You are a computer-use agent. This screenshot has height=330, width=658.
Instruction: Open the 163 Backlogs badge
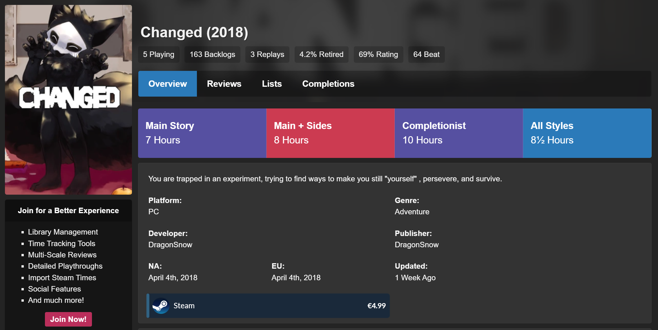pyautogui.click(x=212, y=54)
